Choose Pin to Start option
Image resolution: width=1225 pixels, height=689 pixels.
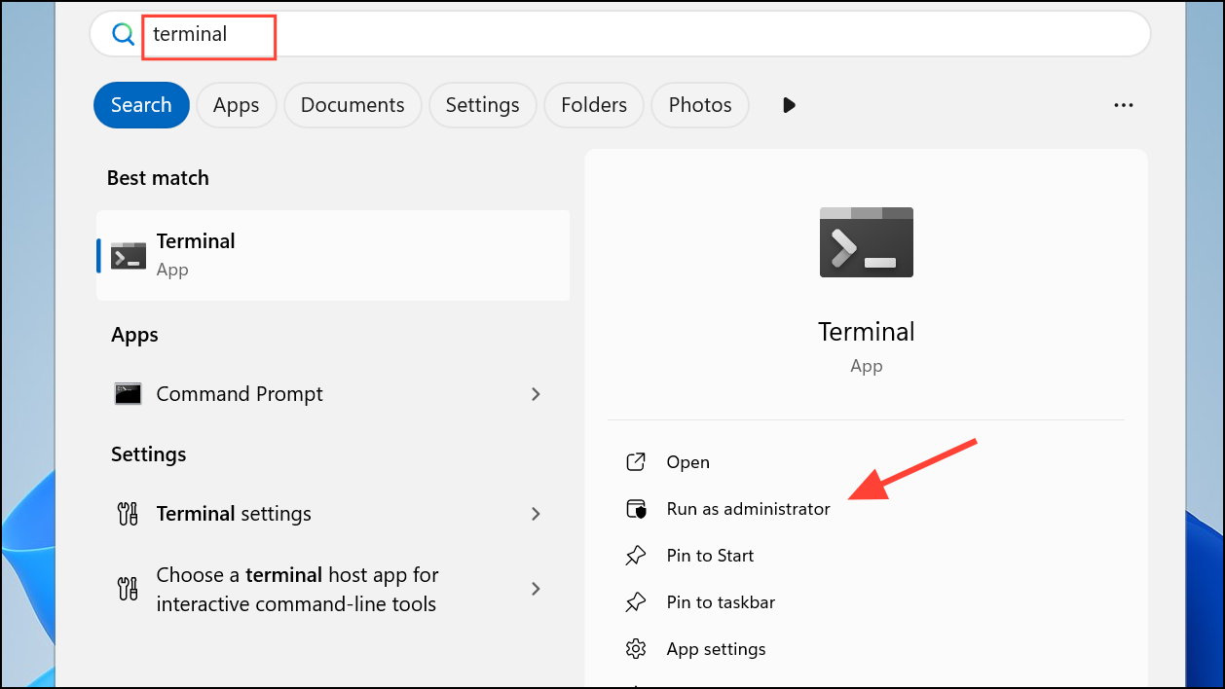[710, 556]
